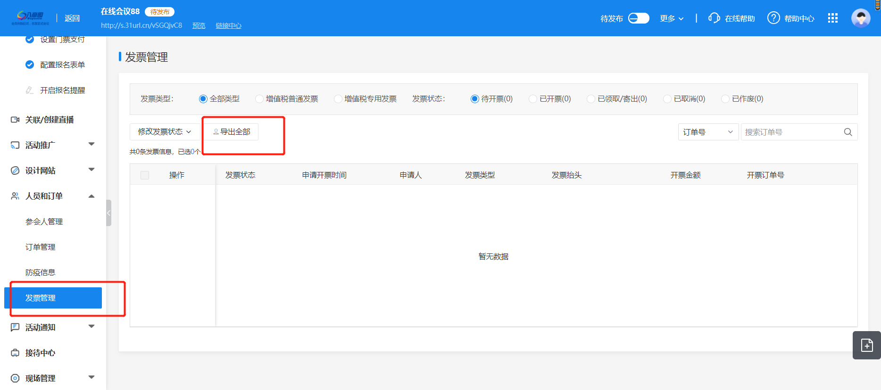
Task: Collapse the sidebar with the handle arrow
Action: click(x=109, y=213)
